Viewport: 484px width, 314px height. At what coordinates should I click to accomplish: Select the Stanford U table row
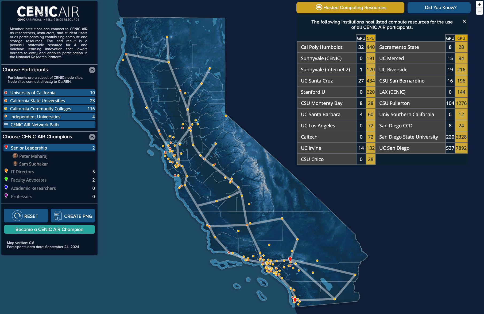pyautogui.click(x=336, y=92)
